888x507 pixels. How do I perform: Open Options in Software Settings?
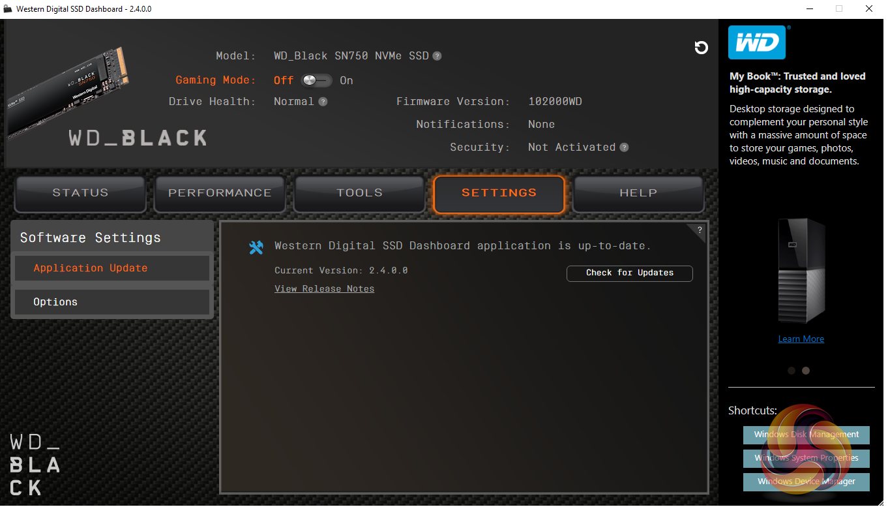(112, 302)
